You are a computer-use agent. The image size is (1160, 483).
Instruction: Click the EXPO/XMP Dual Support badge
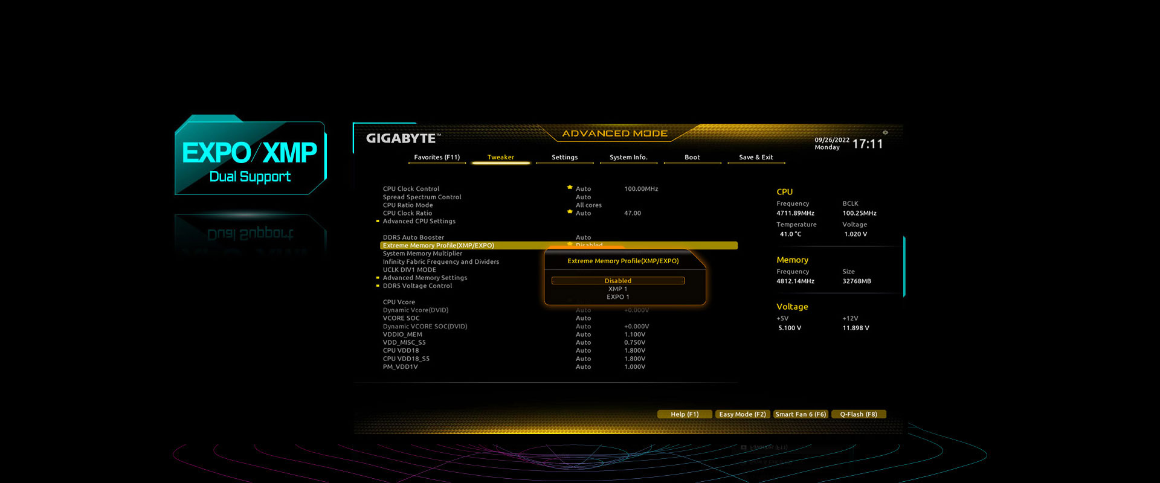point(250,156)
